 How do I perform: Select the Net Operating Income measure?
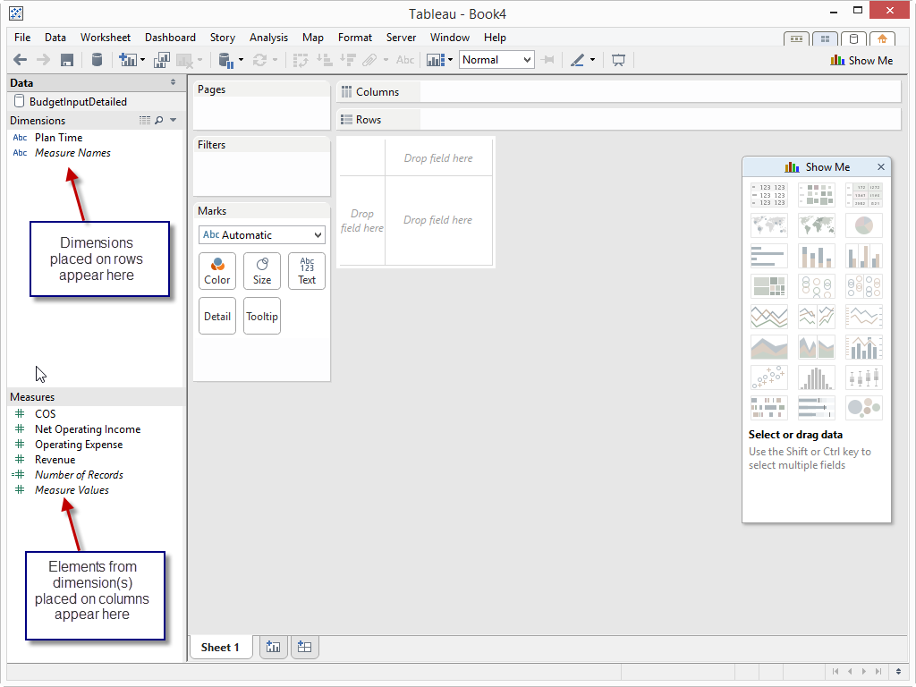[88, 428]
